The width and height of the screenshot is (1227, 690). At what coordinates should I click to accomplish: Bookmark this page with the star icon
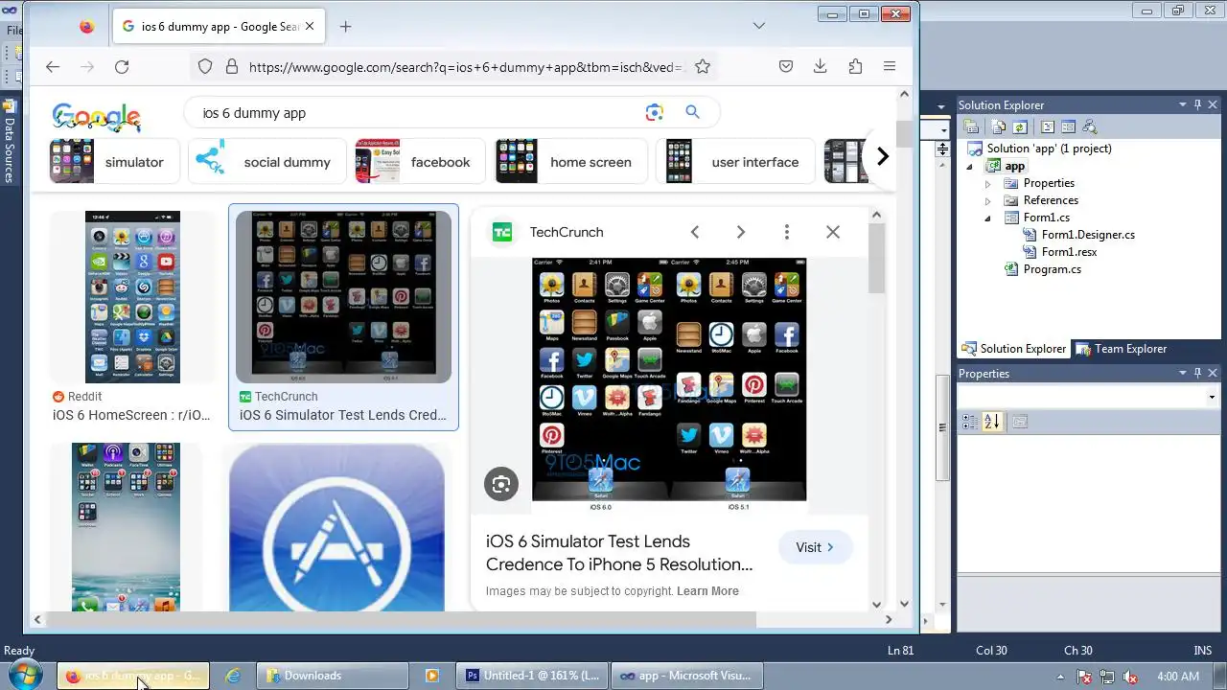[x=703, y=66]
